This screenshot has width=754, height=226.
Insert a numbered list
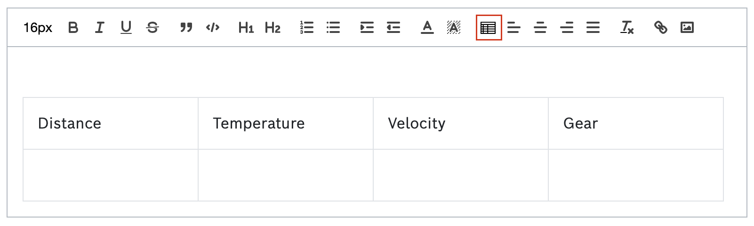pyautogui.click(x=306, y=28)
